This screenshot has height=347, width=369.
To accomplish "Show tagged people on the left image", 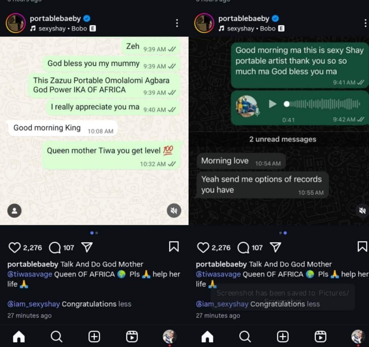I will click(14, 210).
